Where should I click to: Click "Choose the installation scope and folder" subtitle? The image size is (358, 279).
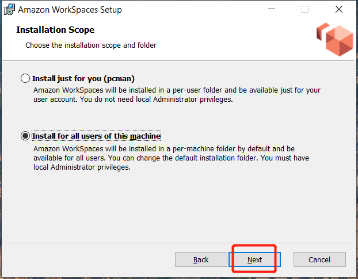91,45
